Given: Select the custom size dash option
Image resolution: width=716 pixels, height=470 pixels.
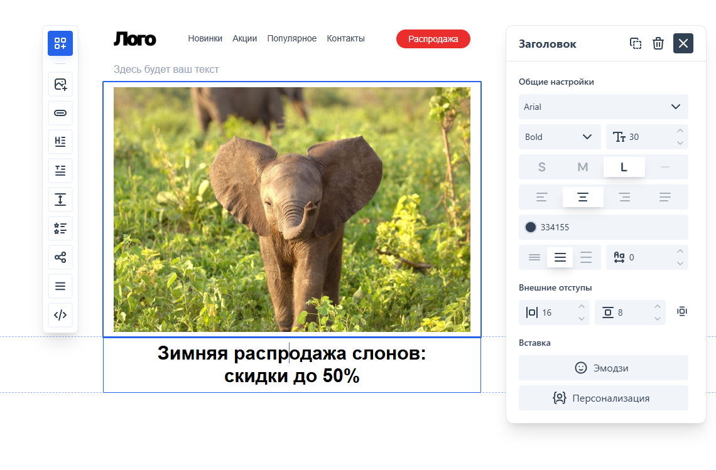Looking at the screenshot, I should click(x=665, y=167).
